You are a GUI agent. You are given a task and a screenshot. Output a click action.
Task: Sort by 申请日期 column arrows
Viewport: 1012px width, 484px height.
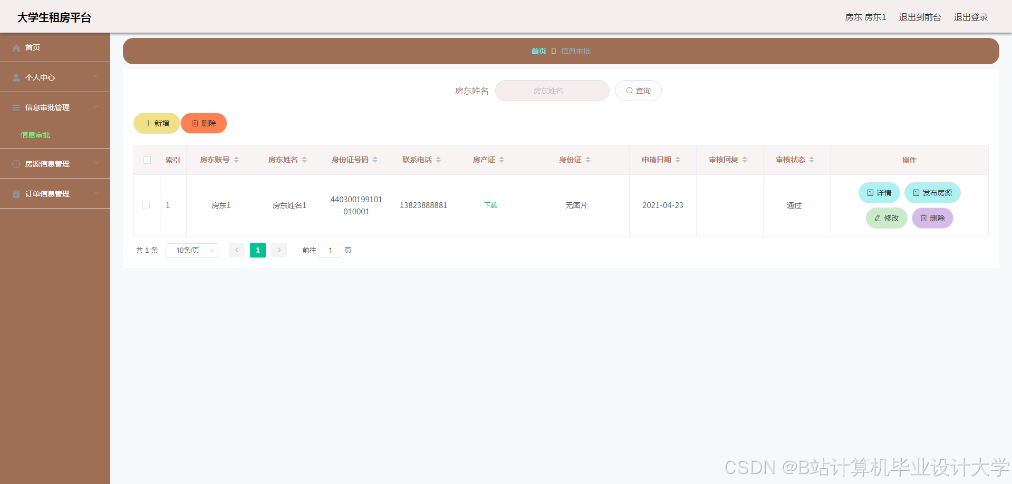pos(678,160)
